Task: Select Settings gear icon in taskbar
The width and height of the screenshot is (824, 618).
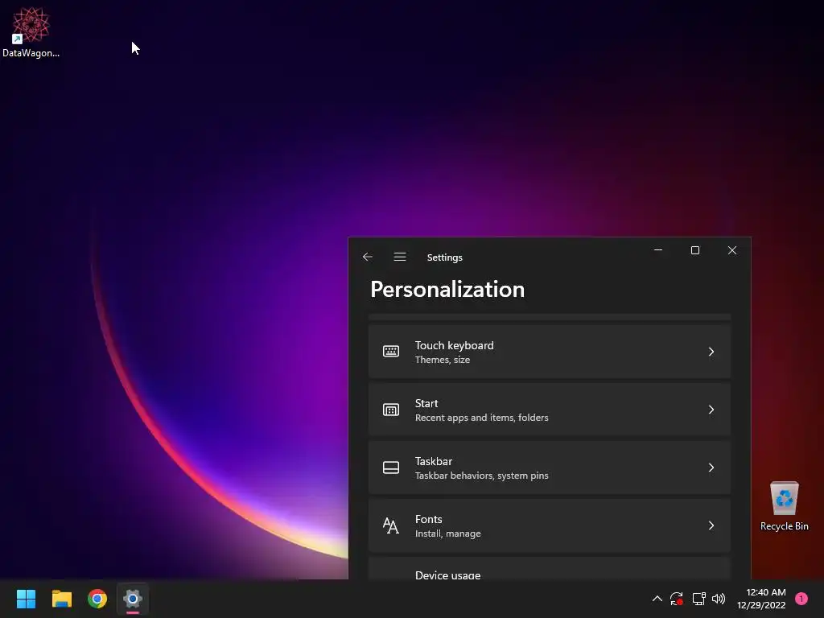Action: pyautogui.click(x=133, y=599)
